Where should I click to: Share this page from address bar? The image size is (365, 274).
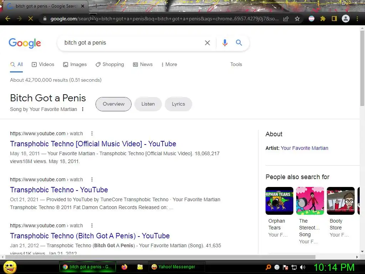(286, 19)
